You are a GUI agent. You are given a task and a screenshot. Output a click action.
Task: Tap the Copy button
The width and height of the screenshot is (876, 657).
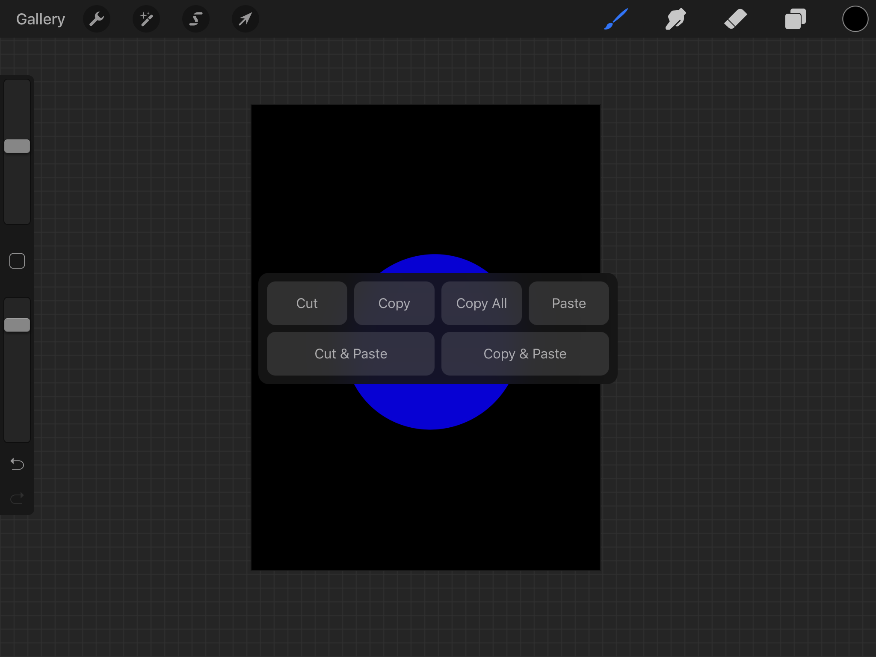(x=394, y=303)
